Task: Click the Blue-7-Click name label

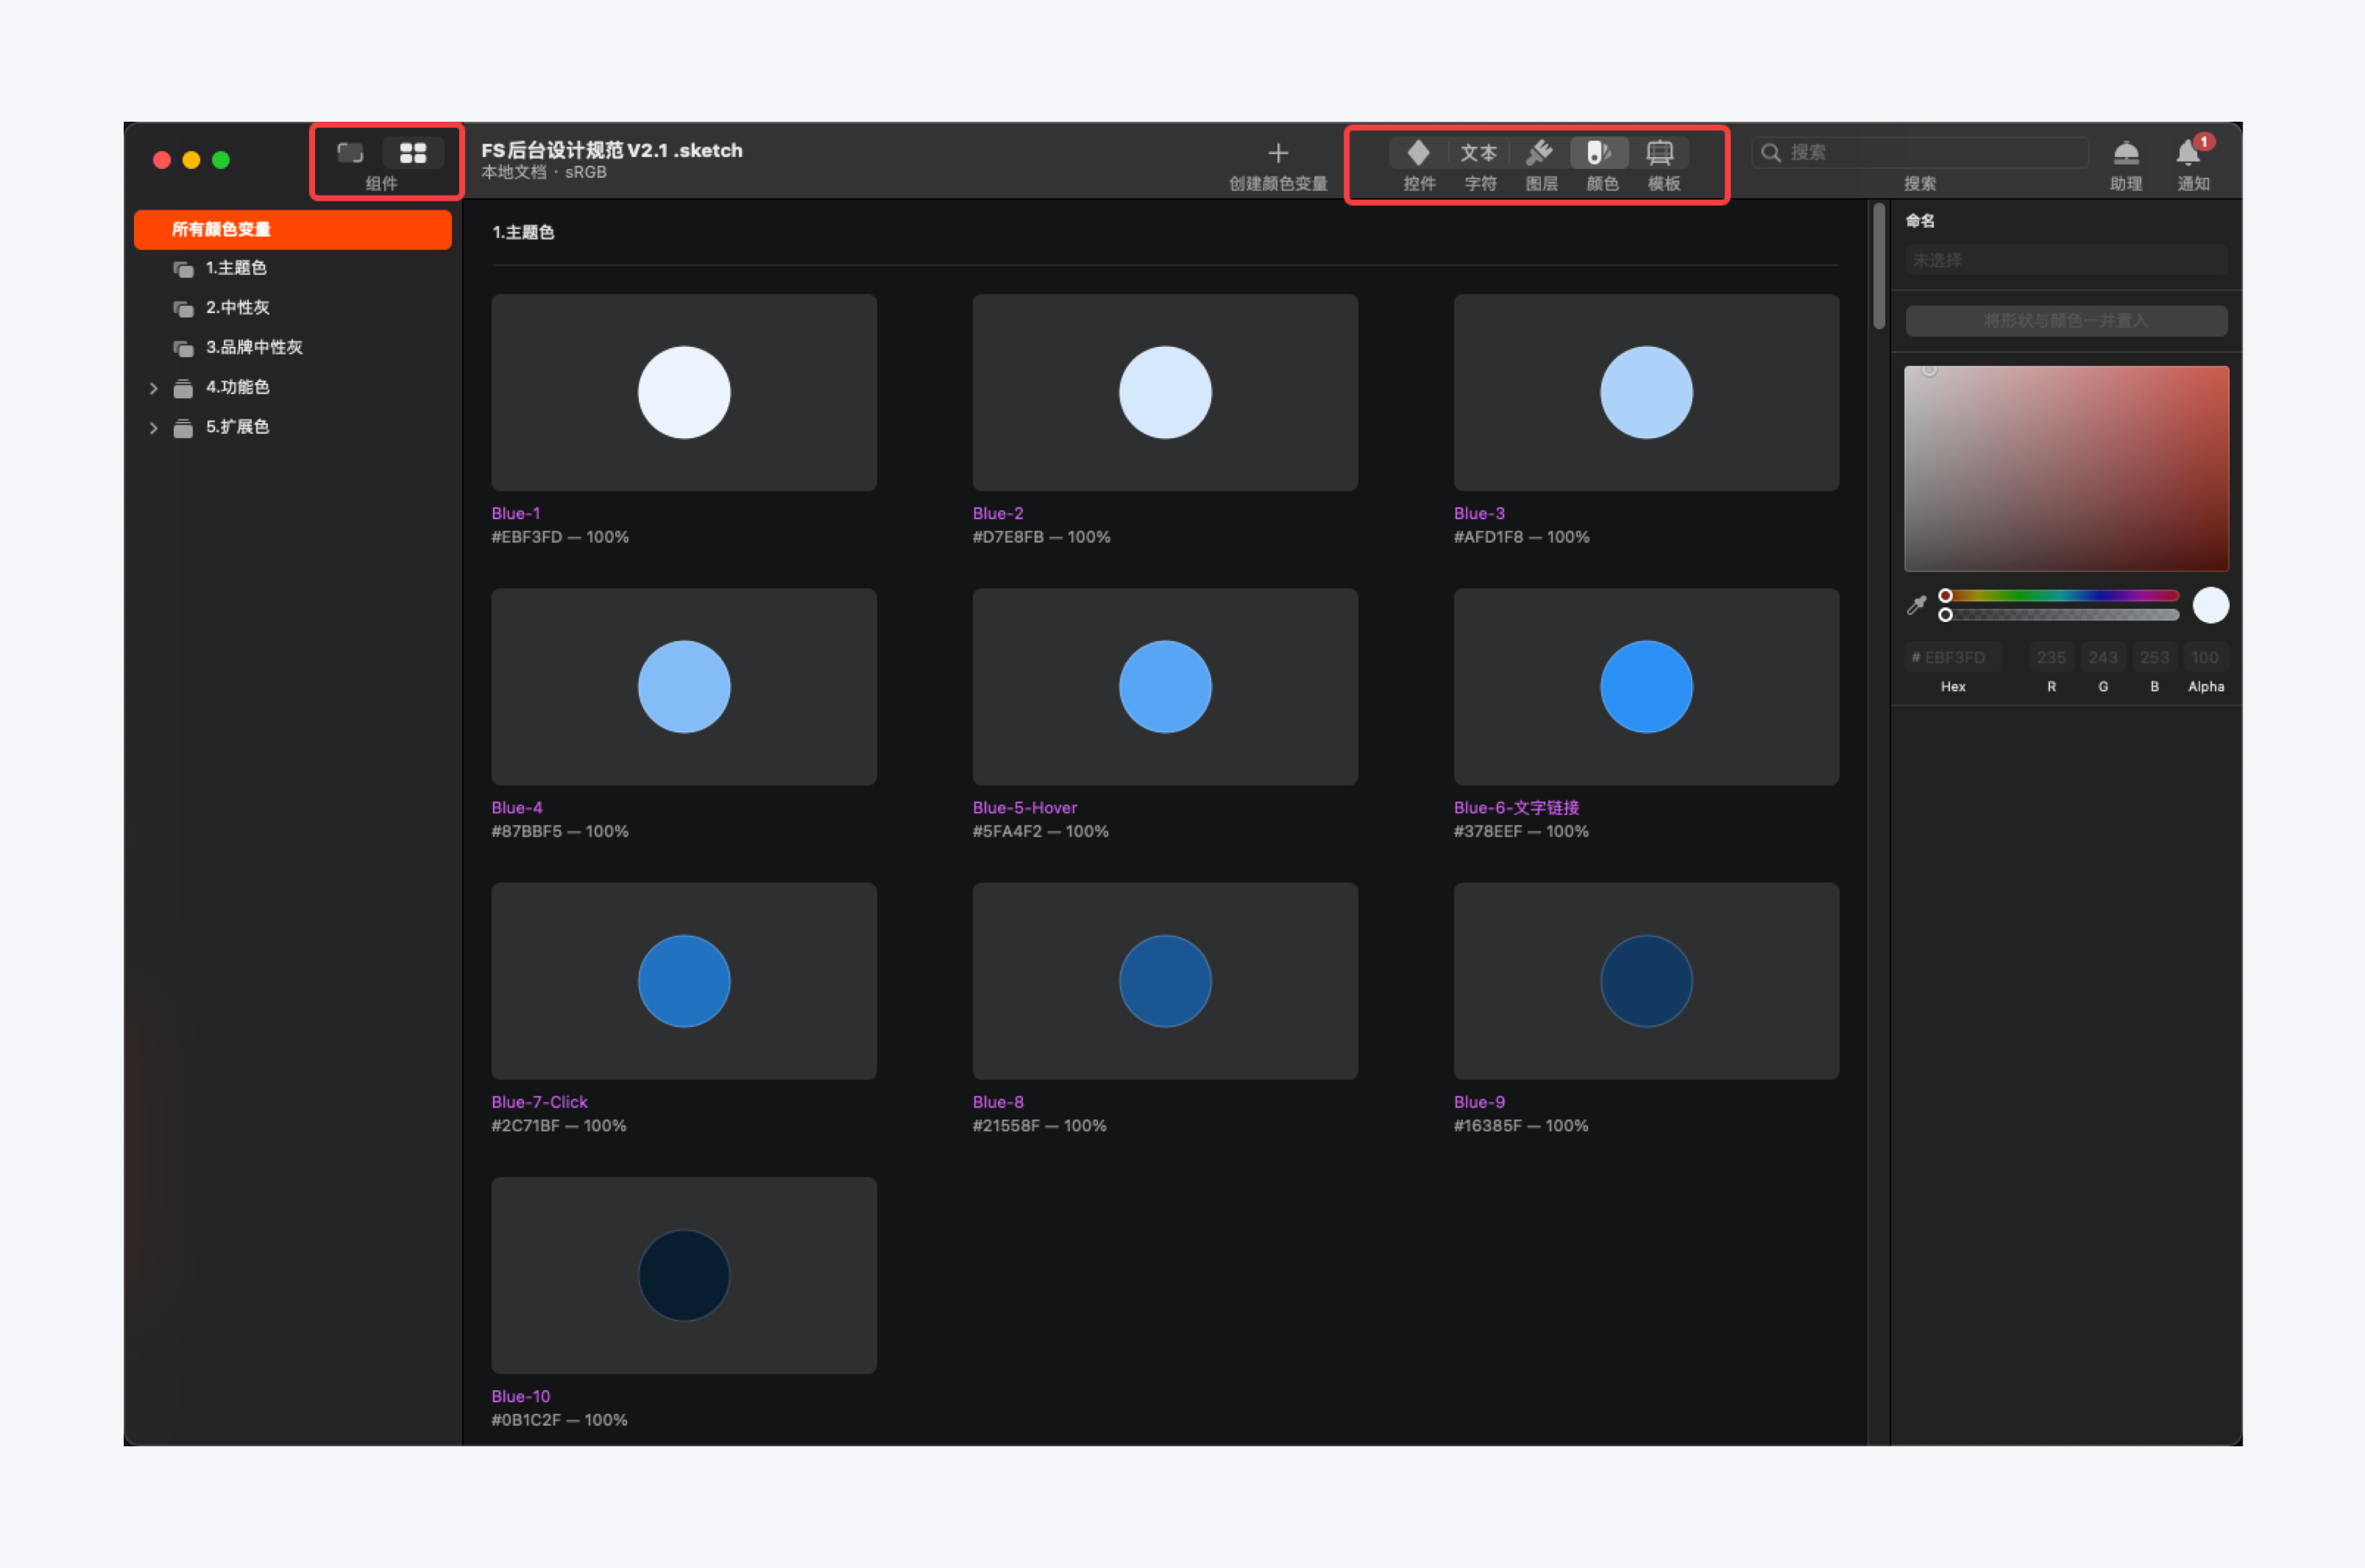Action: coord(539,1102)
